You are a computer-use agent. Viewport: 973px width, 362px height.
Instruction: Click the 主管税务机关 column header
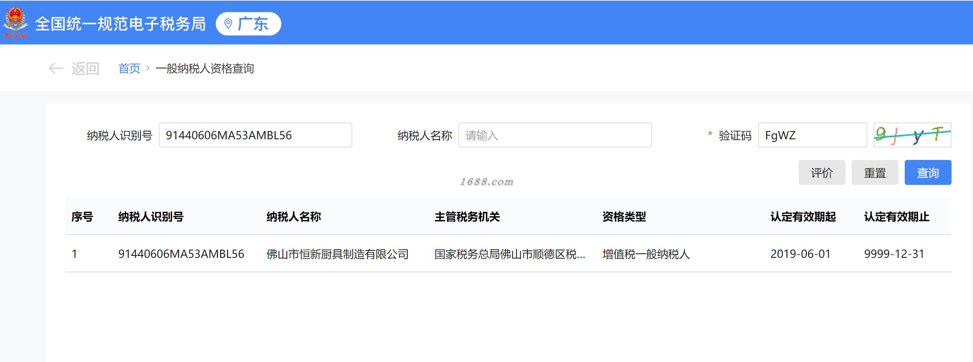467,216
